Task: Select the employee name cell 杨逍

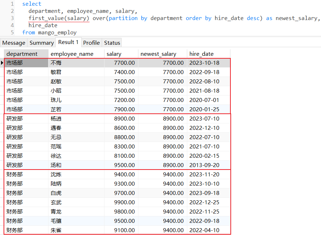Action: pyautogui.click(x=76, y=119)
